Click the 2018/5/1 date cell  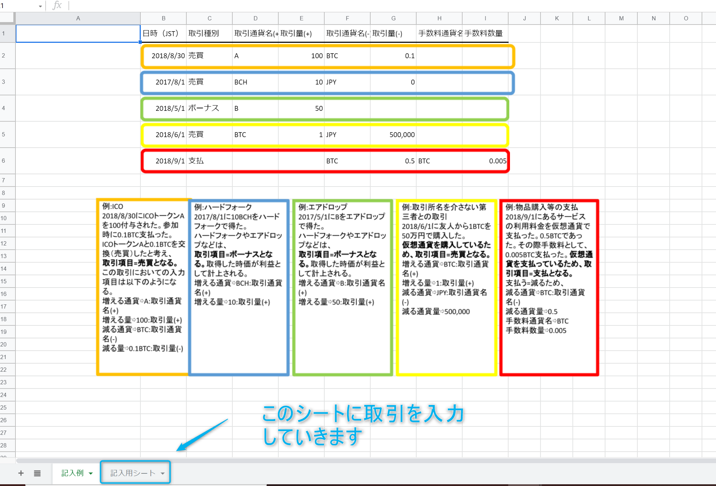pyautogui.click(x=164, y=108)
